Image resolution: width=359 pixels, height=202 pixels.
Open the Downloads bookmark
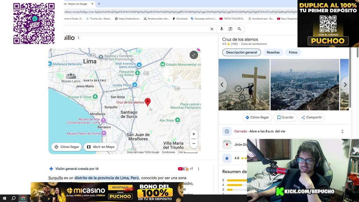click(x=180, y=19)
